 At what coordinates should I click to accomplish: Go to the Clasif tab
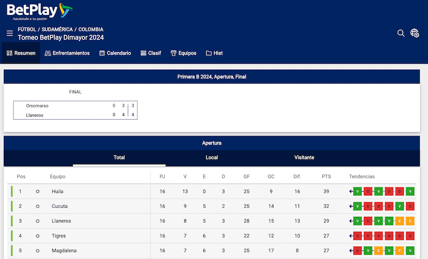click(151, 53)
